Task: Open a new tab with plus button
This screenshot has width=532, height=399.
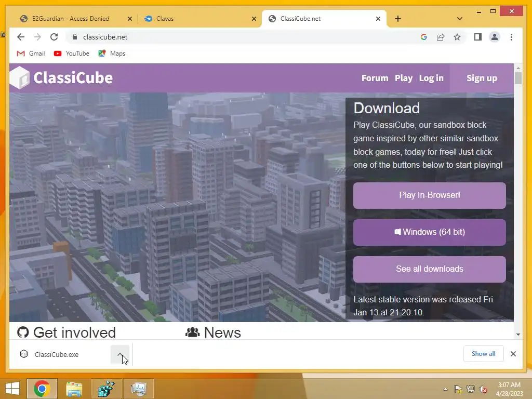Action: pos(398,19)
